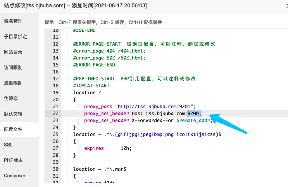Go to 伪静态 tab

[x=11, y=99]
